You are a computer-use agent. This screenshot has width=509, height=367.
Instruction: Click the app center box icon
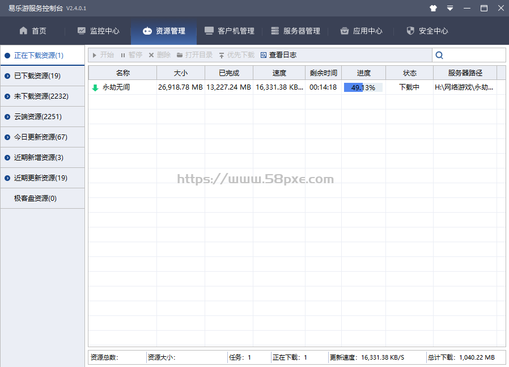(345, 31)
